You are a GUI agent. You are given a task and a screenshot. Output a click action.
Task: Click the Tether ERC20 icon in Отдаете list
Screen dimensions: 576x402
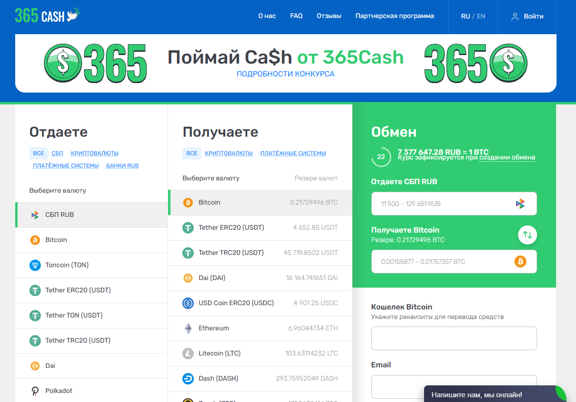click(35, 290)
